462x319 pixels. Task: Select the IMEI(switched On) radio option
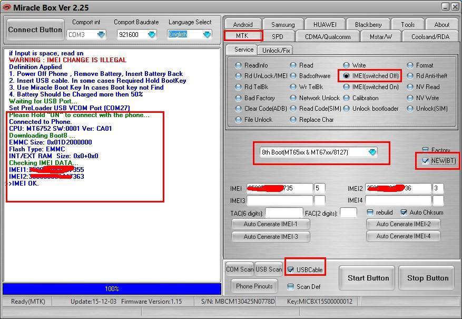(371, 87)
